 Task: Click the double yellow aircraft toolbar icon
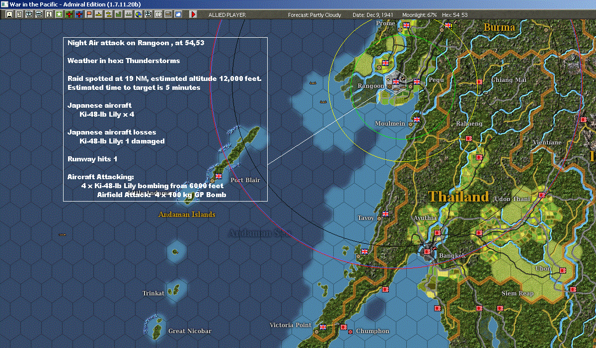[x=109, y=15]
